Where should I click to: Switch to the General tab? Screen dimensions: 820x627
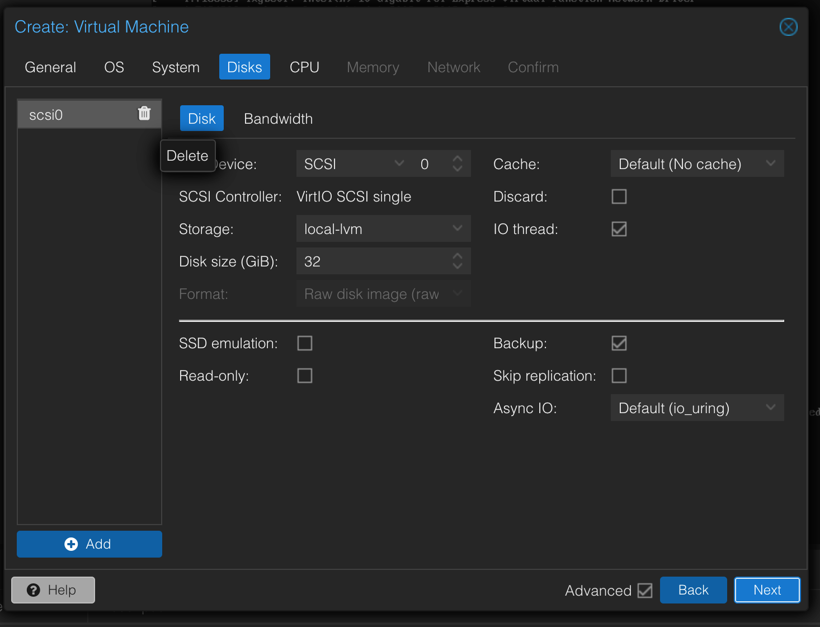pyautogui.click(x=50, y=67)
